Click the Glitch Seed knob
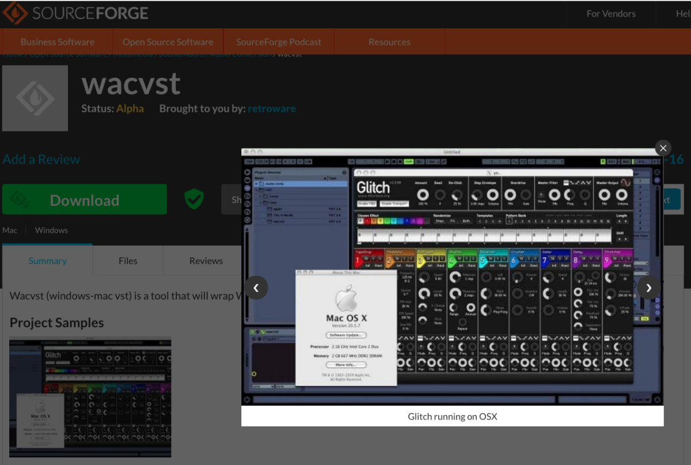Viewport: 691px width, 465px height. (440, 195)
